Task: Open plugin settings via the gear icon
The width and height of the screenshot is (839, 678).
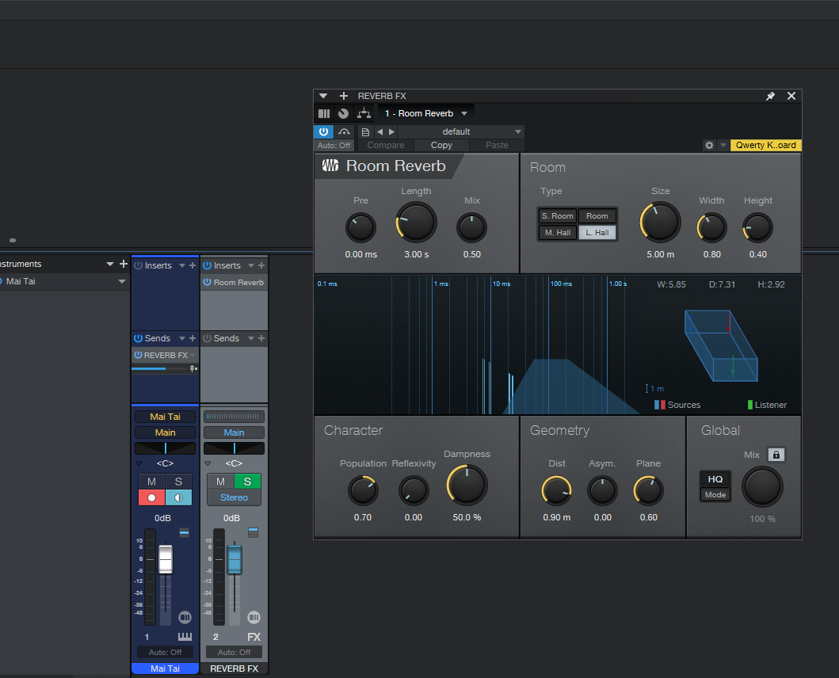Action: tap(709, 145)
